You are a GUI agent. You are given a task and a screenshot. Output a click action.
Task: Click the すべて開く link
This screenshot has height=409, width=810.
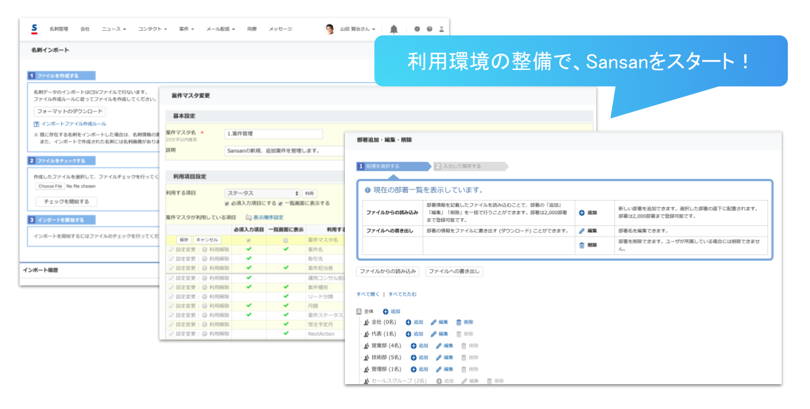coord(368,294)
